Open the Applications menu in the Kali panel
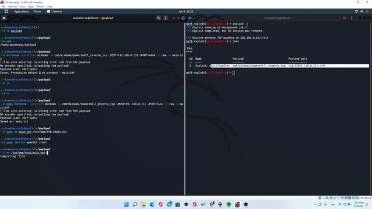This screenshot has height=209, width=372. 22,12
